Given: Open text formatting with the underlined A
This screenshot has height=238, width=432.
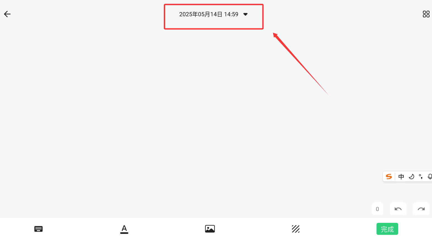Looking at the screenshot, I should (124, 229).
